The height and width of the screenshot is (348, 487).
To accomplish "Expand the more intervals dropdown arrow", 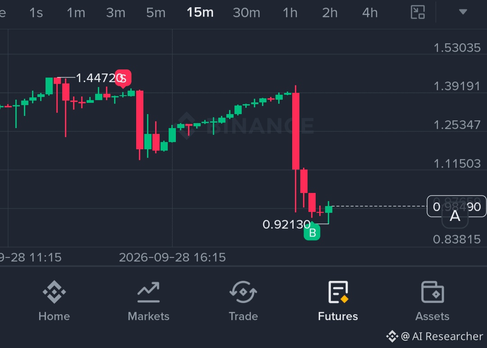I will pos(463,12).
